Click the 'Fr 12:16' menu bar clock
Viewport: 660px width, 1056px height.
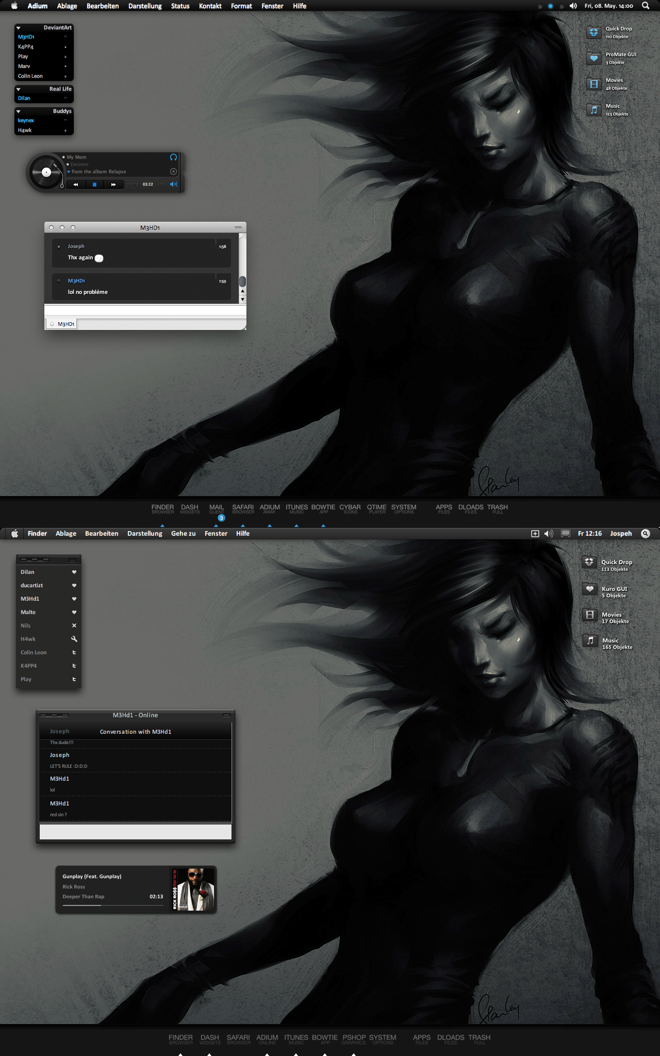point(589,534)
